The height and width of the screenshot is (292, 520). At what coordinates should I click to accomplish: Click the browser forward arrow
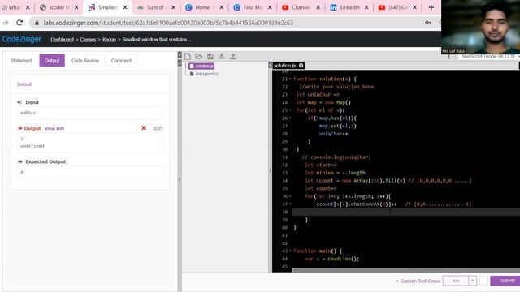pos(6,23)
